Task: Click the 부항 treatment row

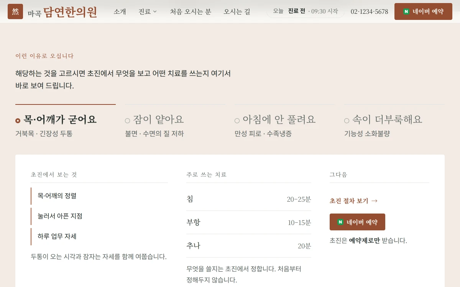Action: click(x=249, y=222)
